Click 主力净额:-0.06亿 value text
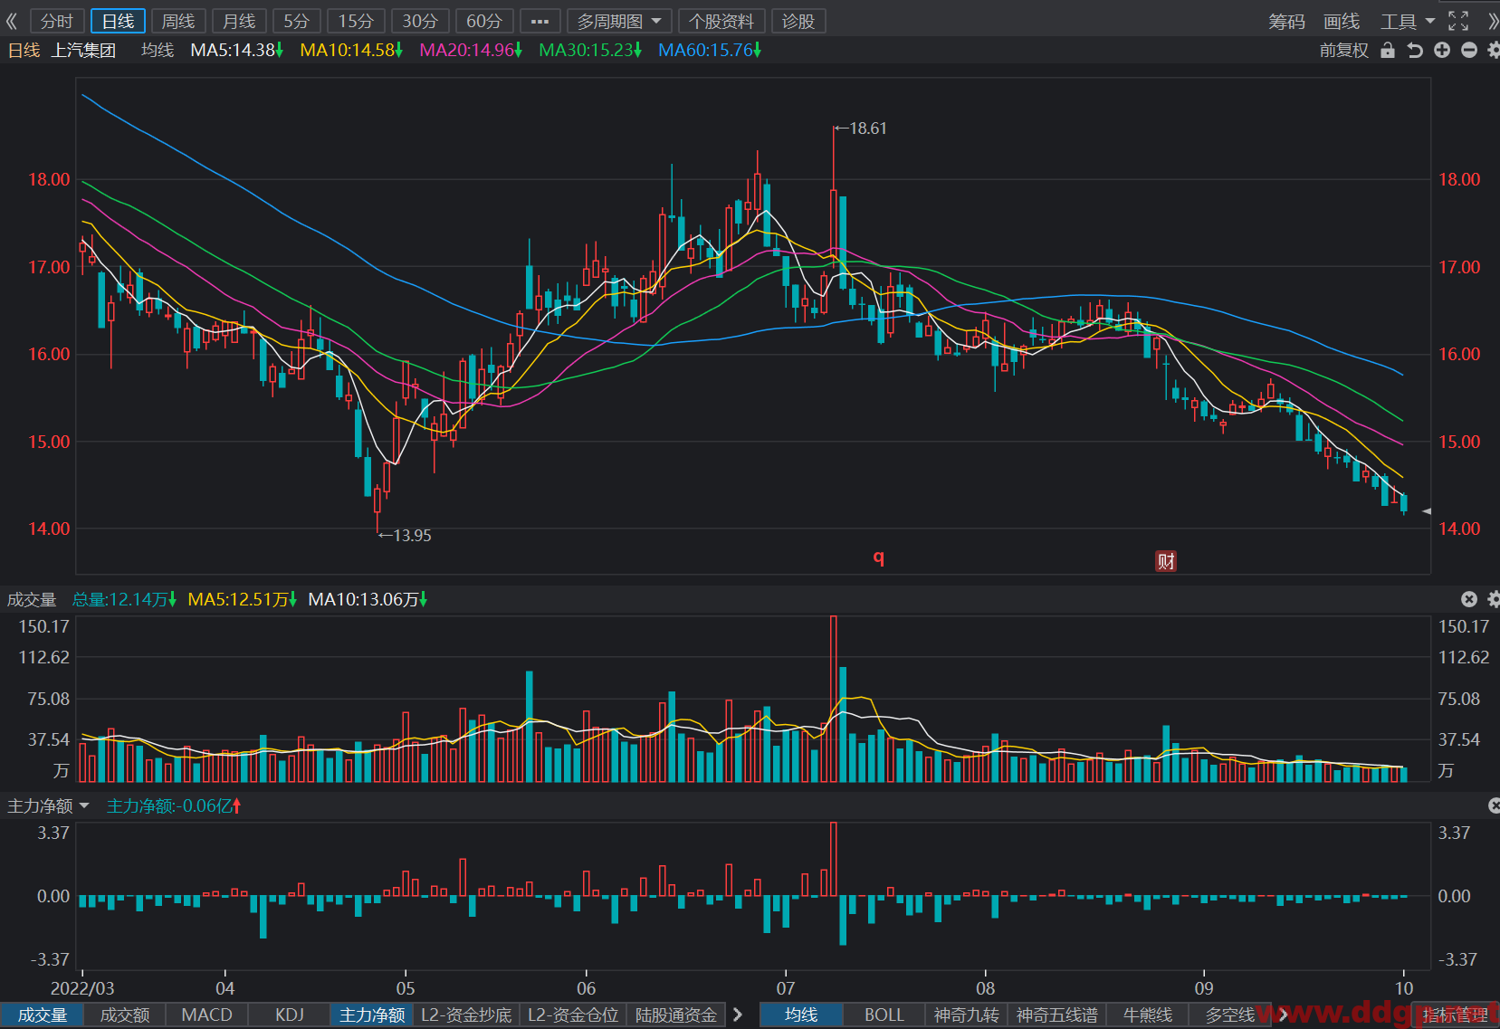This screenshot has height=1029, width=1500. coord(174,805)
